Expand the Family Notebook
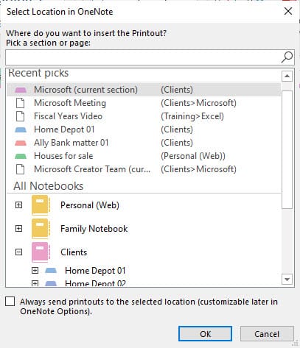300x348 pixels. (x=18, y=229)
